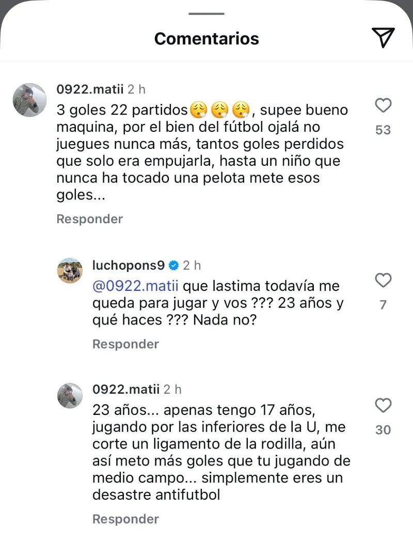The height and width of the screenshot is (541, 413).
Task: Like the '23 años... apenas tengo 17' reply
Action: tap(383, 406)
